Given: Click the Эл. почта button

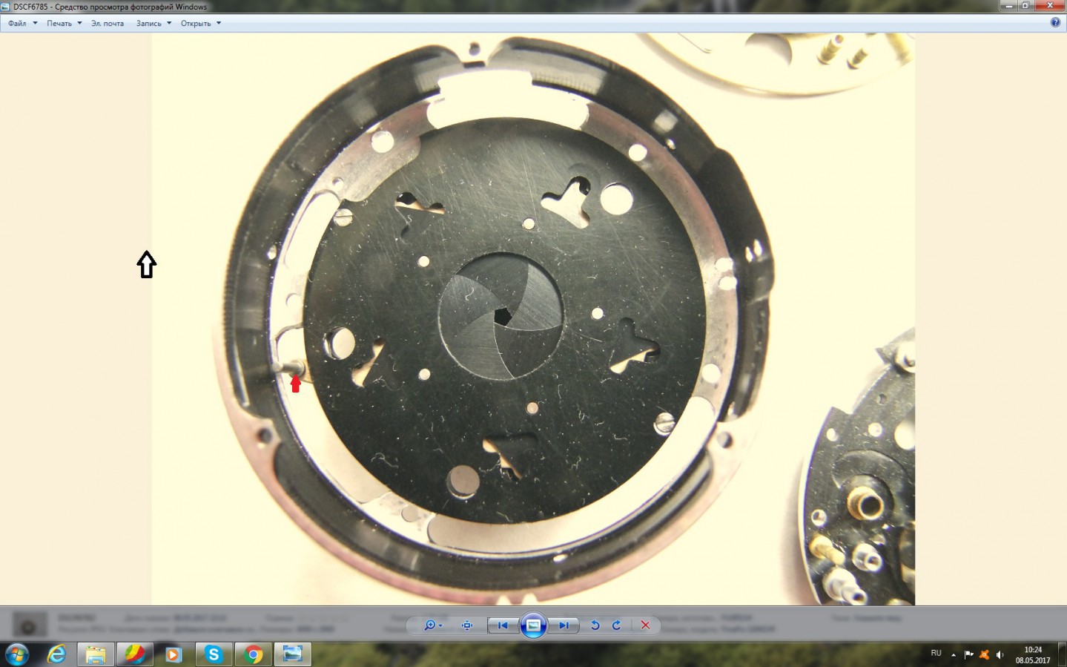Looking at the screenshot, I should coord(108,23).
